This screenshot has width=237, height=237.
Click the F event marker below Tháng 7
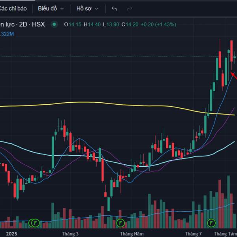coord(211,223)
